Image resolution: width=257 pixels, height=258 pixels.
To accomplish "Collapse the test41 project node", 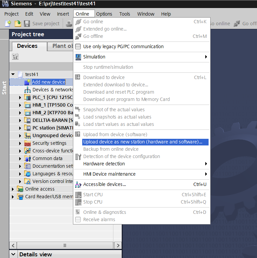I will (13, 74).
